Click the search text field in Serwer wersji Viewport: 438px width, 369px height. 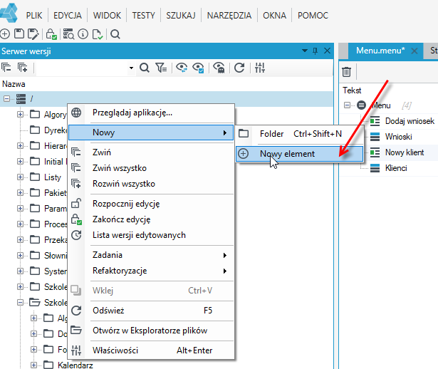point(83,68)
